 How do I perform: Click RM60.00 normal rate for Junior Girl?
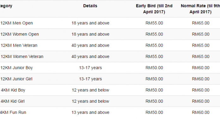click(x=201, y=79)
